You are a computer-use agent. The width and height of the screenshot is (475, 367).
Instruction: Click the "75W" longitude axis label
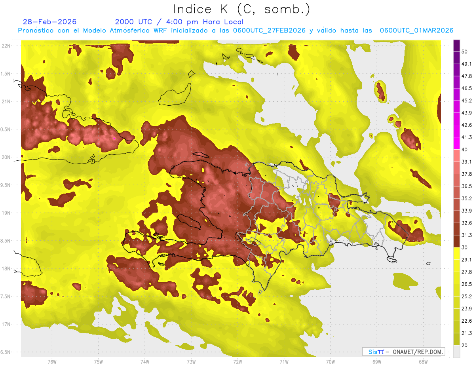click(98, 361)
